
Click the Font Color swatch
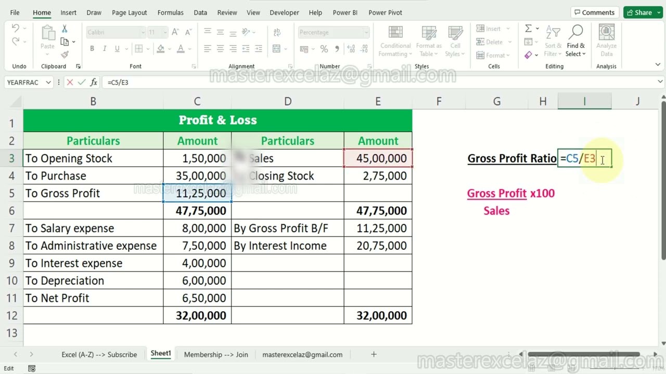coord(181,49)
